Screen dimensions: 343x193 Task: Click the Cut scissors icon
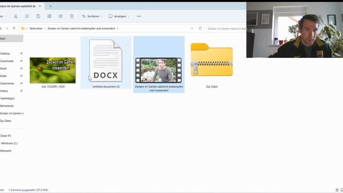[x=16, y=16]
